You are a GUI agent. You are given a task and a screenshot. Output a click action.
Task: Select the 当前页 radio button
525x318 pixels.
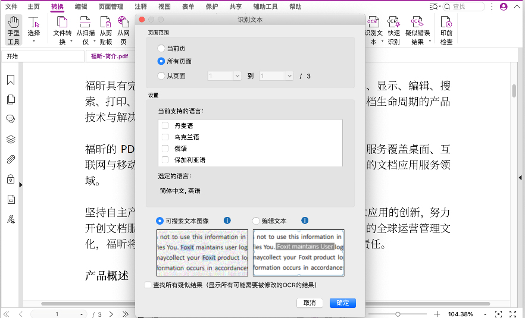[x=161, y=48]
